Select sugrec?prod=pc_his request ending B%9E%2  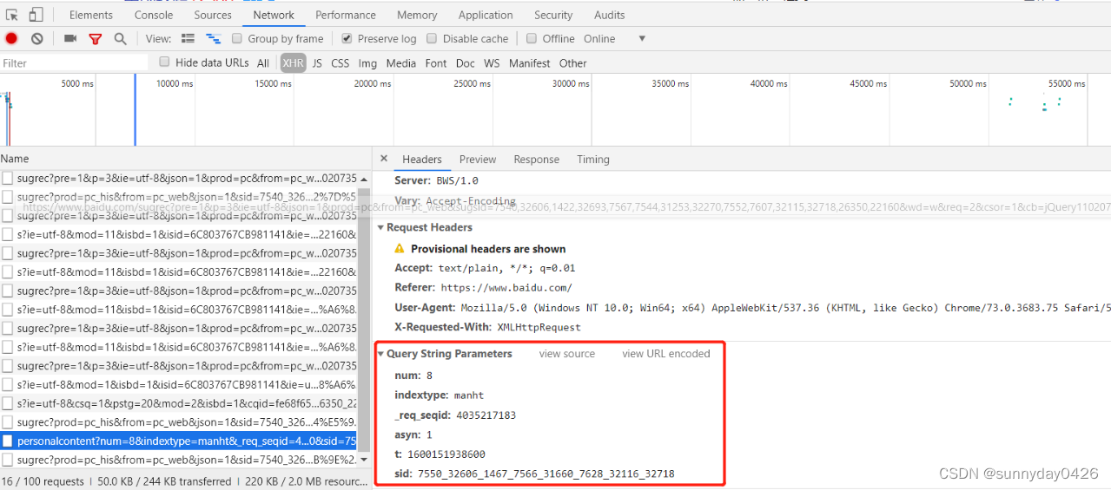tap(180, 460)
